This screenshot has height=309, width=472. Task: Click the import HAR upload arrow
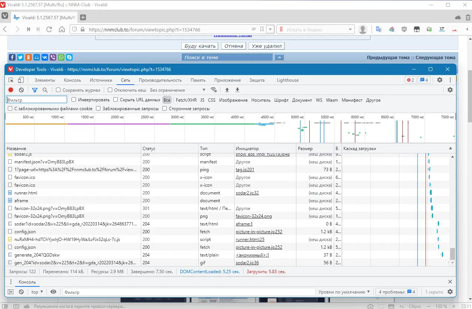[x=227, y=90]
